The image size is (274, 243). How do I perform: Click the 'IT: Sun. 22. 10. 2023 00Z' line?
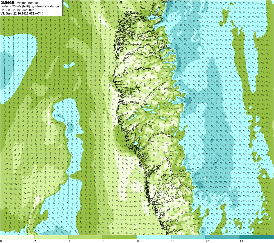(18, 10)
